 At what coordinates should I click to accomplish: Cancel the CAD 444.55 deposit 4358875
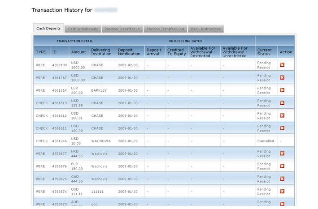click(282, 179)
